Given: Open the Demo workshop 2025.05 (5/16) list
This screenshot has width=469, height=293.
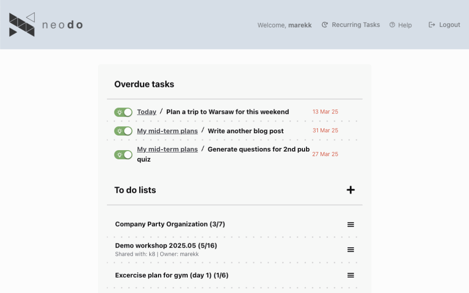Looking at the screenshot, I should point(166,245).
